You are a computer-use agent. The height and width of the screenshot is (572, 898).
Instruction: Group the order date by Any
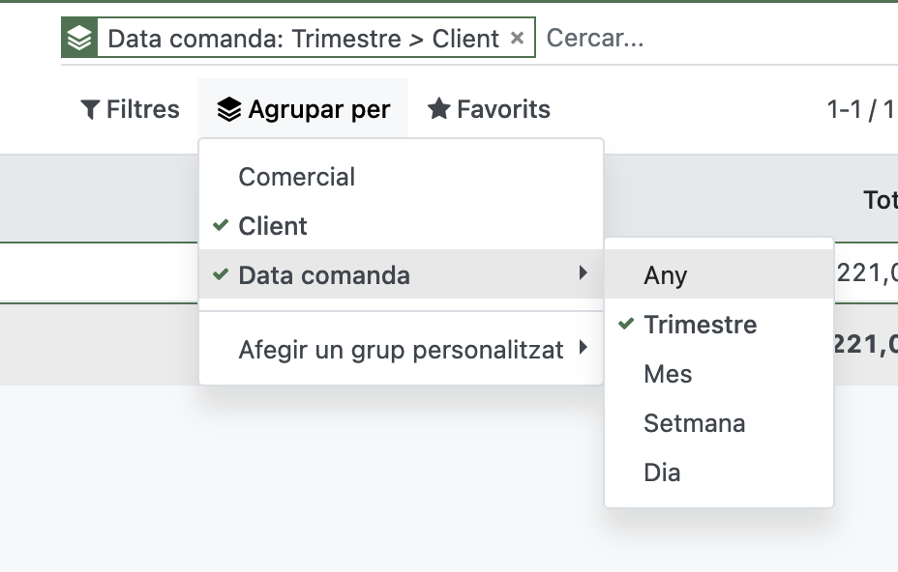pyautogui.click(x=665, y=275)
